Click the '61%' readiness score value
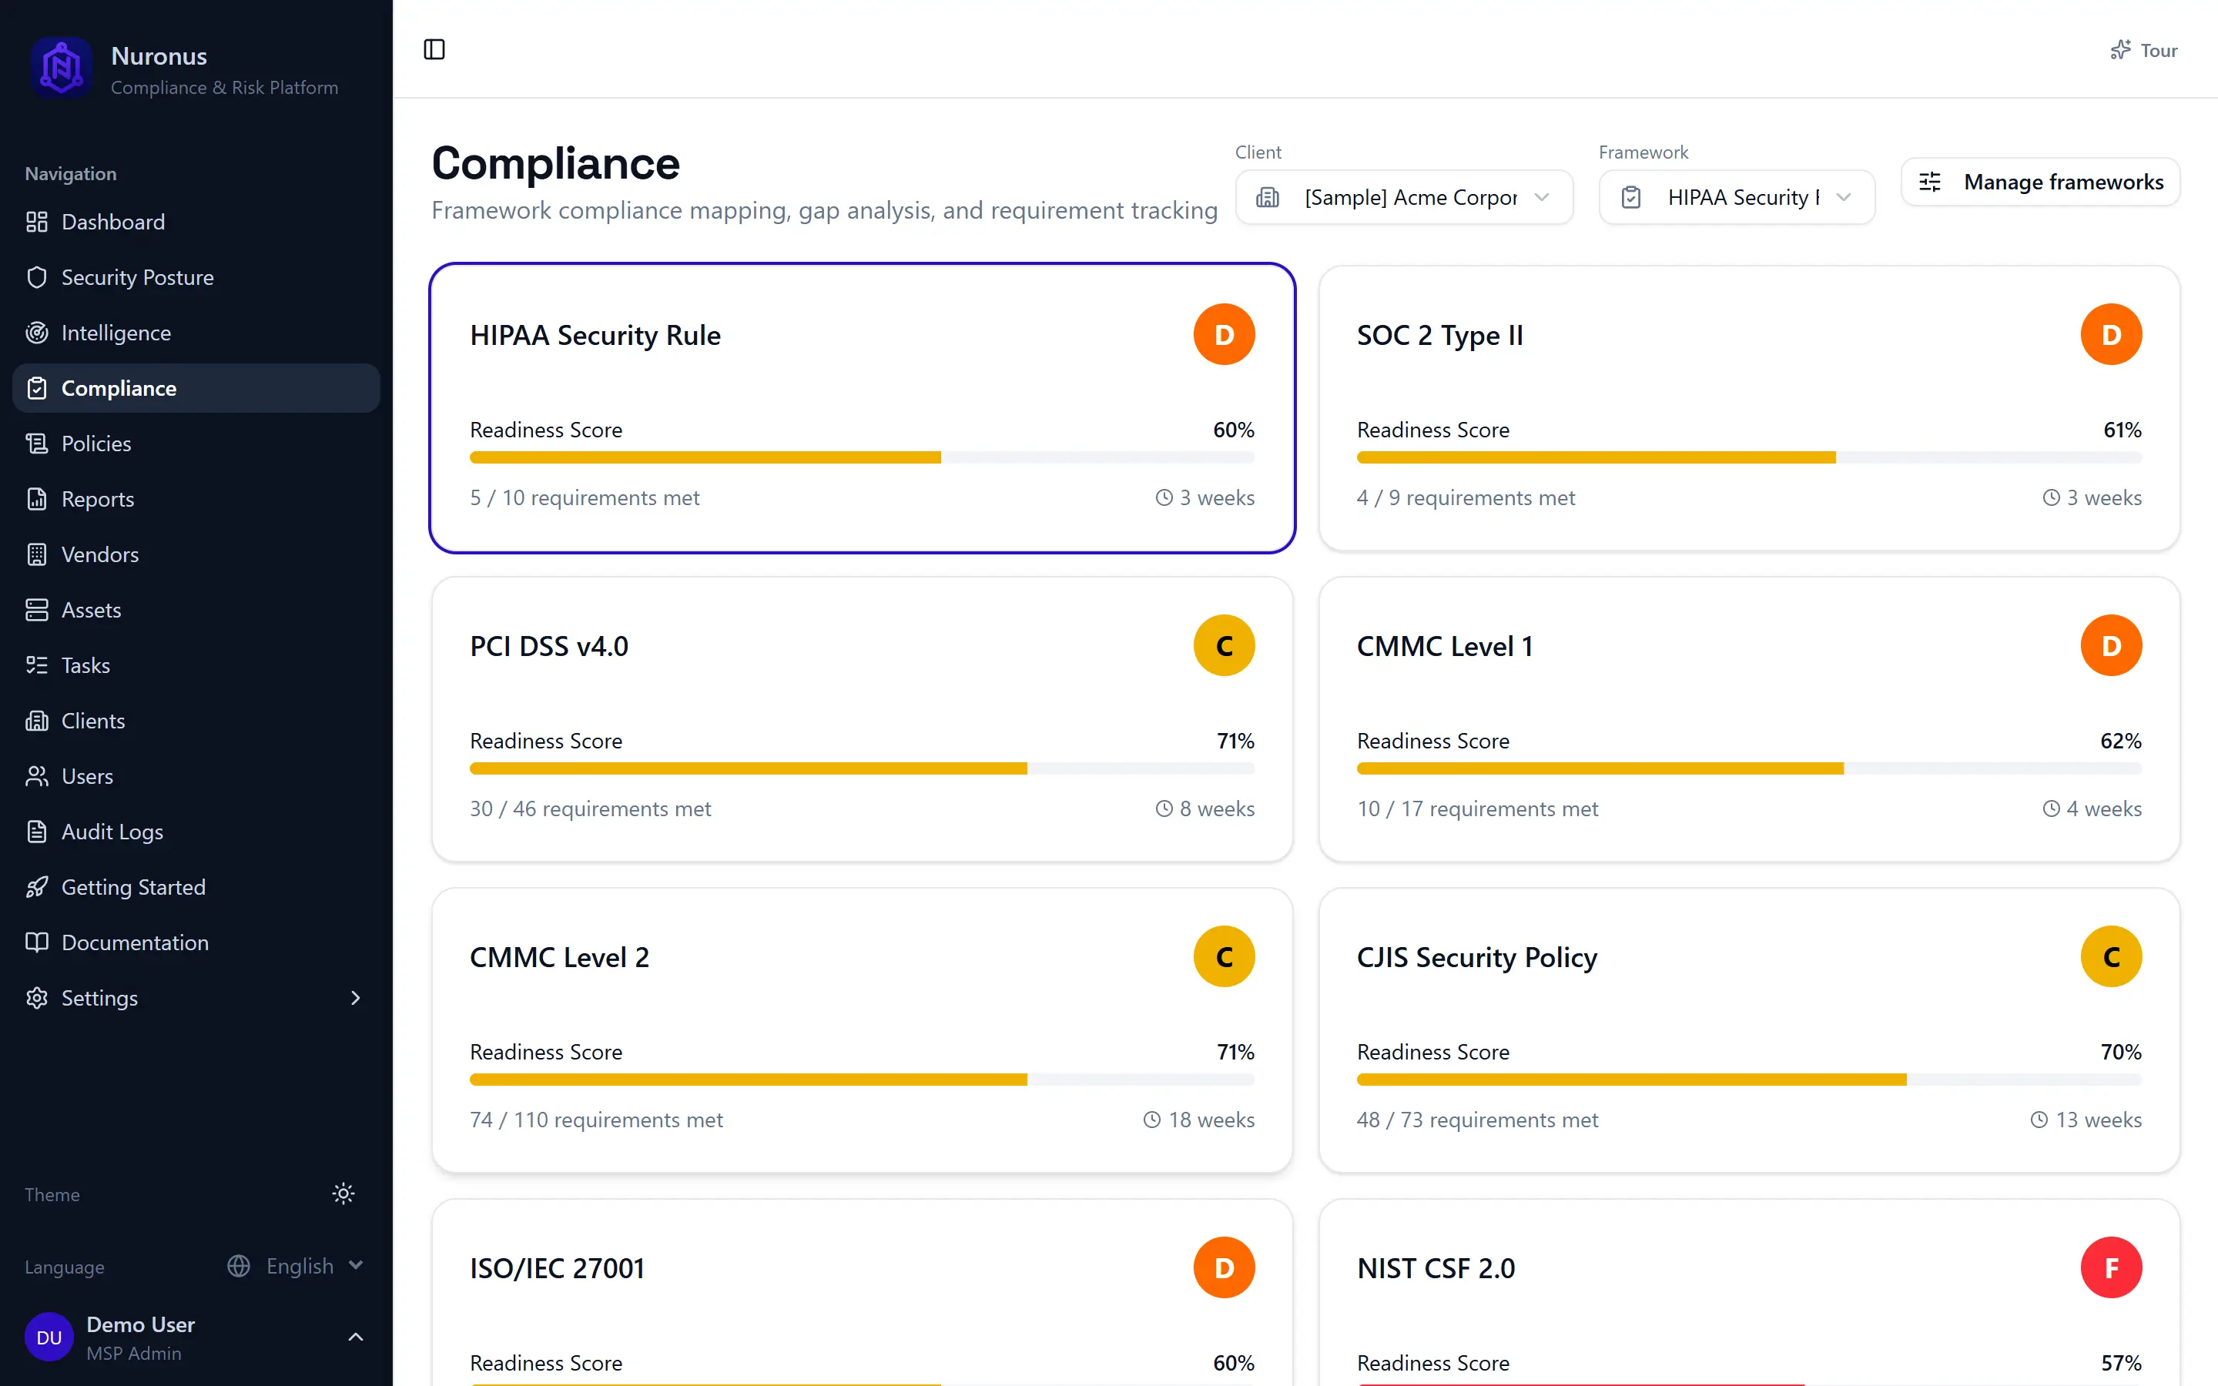The image size is (2218, 1386). click(2122, 429)
